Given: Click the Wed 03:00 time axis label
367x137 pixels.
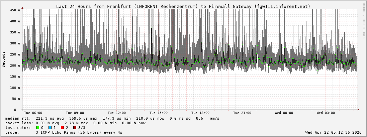Looking at the screenshot, I should pyautogui.click(x=326, y=113).
